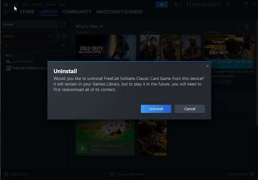Screen dimensions: 258x180
Task: Show next What's New items arrow
Action: (247, 27)
